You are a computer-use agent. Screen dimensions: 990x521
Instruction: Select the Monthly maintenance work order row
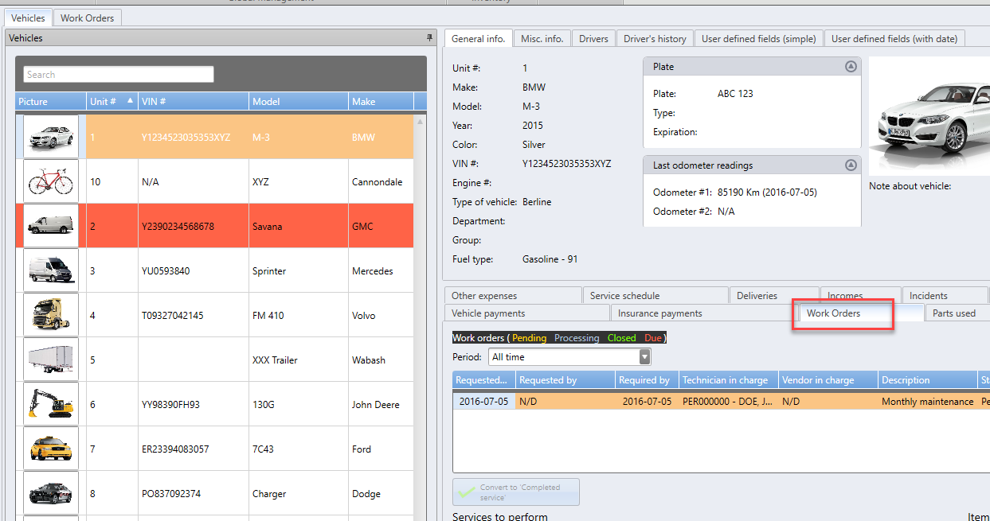pyautogui.click(x=721, y=402)
